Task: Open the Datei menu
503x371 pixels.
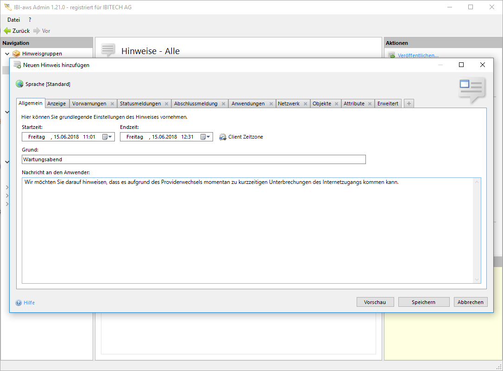Action: [x=13, y=20]
